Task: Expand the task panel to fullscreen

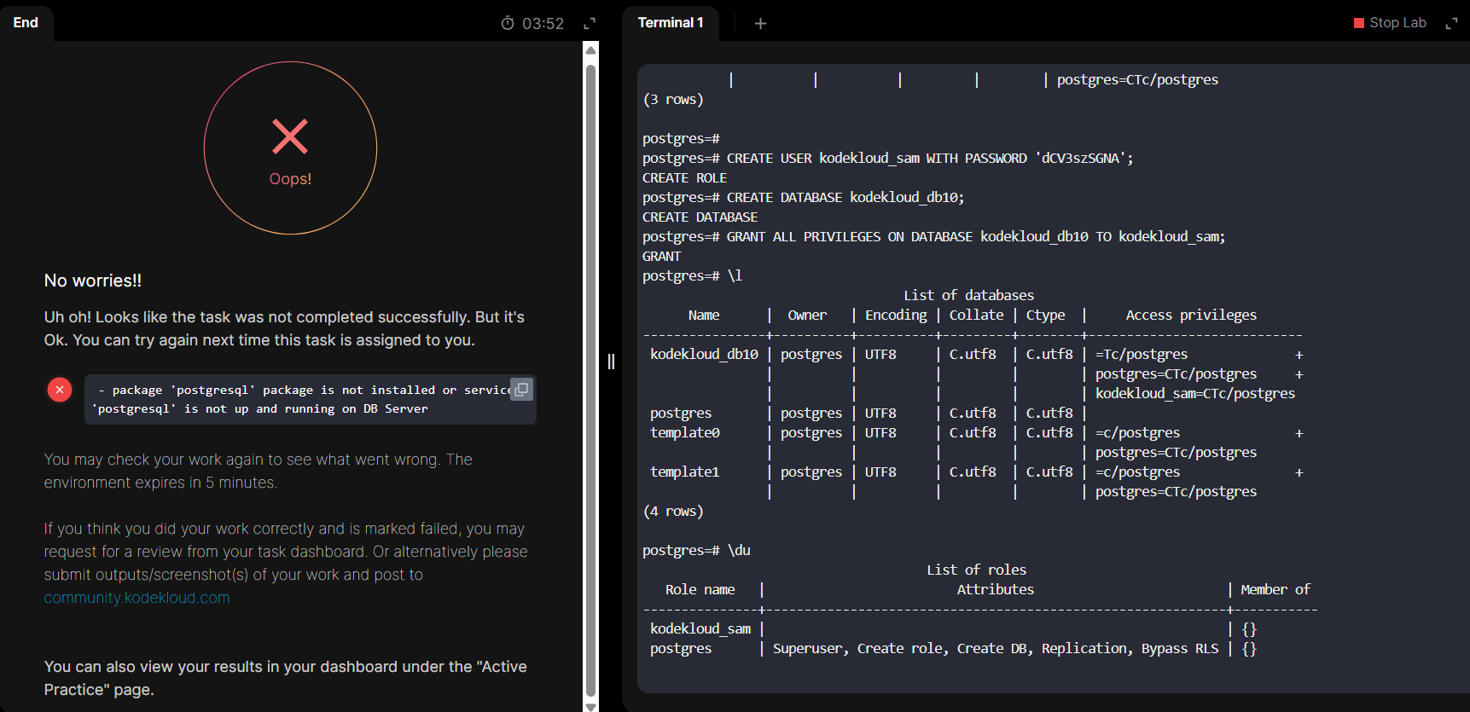Action: pyautogui.click(x=590, y=23)
